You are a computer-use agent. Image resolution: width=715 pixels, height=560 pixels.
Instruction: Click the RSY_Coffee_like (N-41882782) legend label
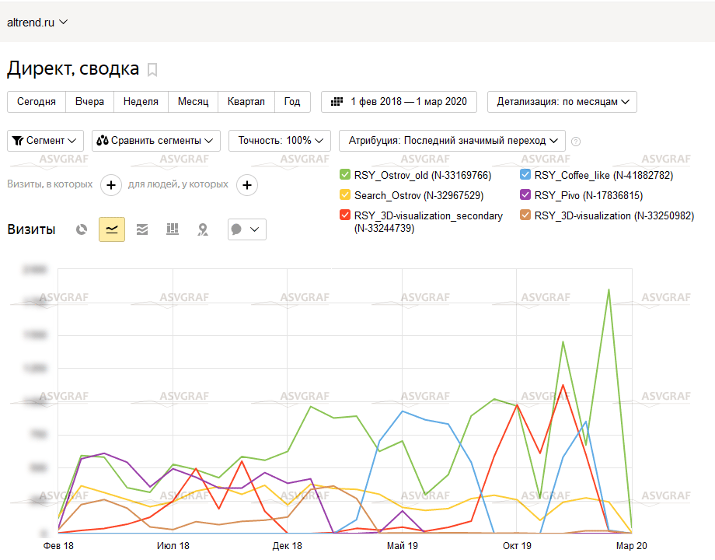(x=604, y=175)
